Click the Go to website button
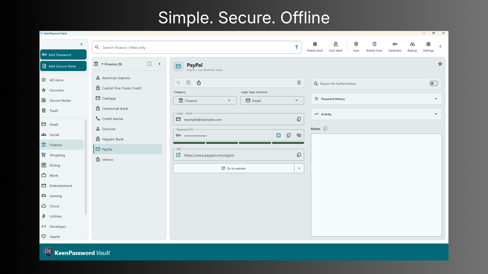 (234, 168)
